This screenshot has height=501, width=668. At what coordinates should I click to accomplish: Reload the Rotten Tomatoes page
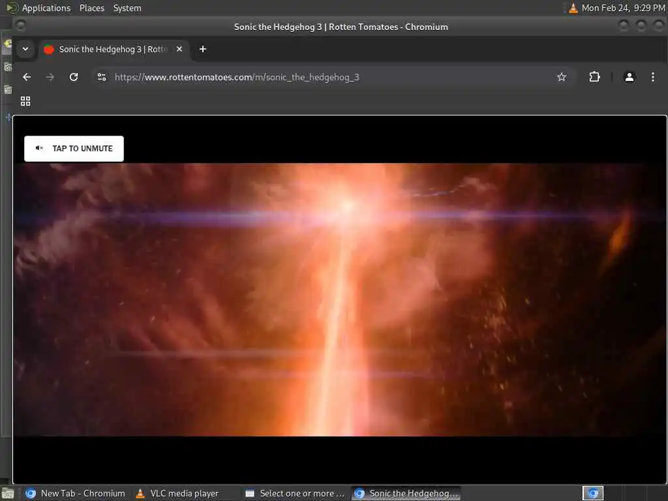[x=74, y=77]
